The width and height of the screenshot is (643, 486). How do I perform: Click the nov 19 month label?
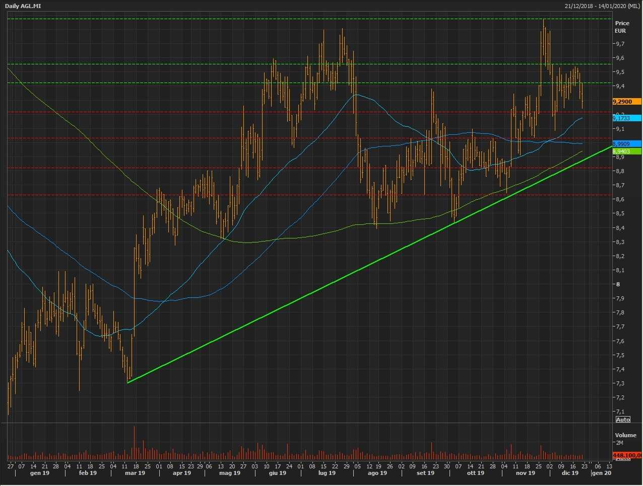525,473
